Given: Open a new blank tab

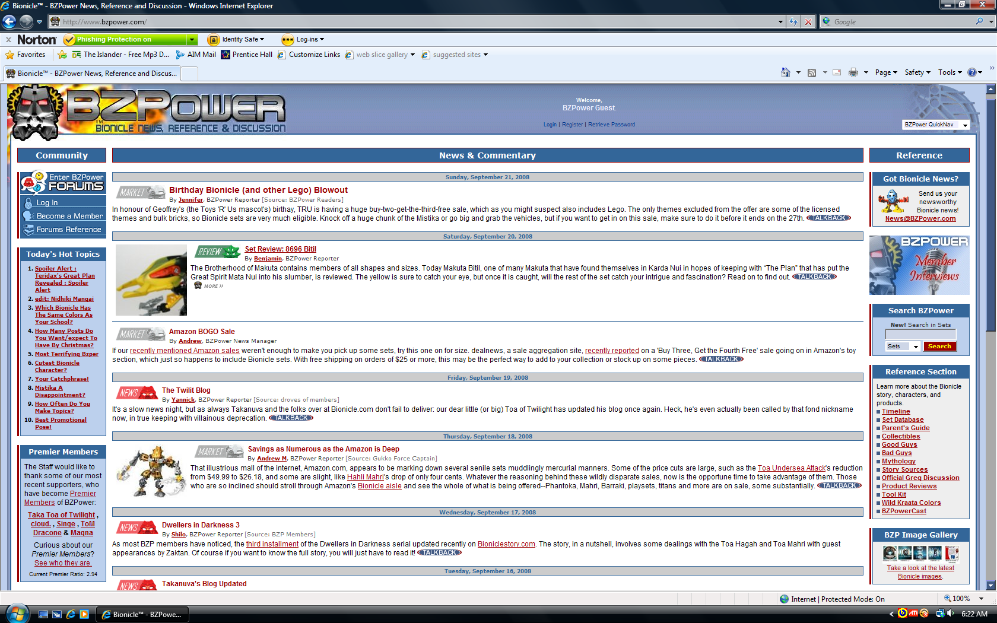Looking at the screenshot, I should [189, 74].
